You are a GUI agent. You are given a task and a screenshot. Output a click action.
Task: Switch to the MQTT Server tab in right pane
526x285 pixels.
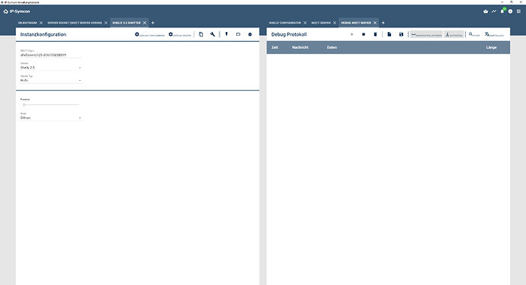point(321,23)
